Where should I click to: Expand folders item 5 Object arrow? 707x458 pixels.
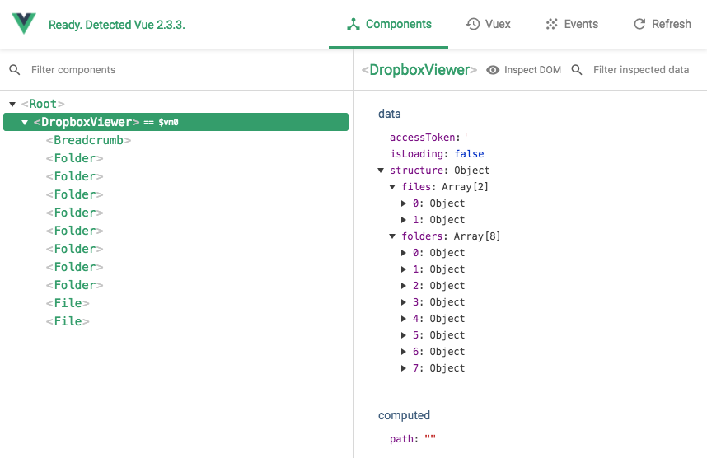pyautogui.click(x=404, y=335)
